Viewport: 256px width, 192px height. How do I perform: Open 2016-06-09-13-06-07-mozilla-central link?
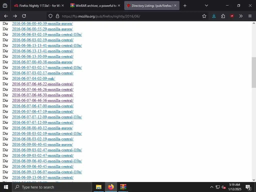pyautogui.click(x=43, y=177)
